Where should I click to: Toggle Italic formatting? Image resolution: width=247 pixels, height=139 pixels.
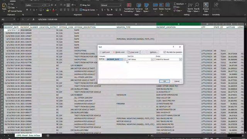point(30,10)
